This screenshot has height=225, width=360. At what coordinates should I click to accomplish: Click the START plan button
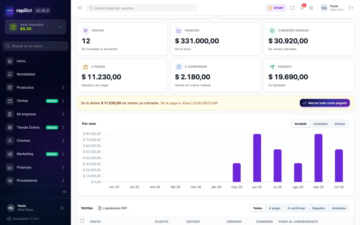pyautogui.click(x=276, y=8)
